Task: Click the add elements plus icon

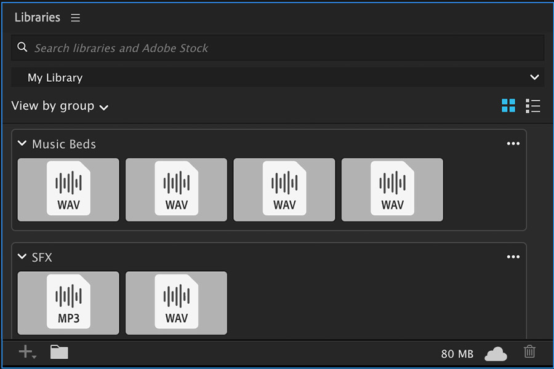Action: (x=26, y=352)
